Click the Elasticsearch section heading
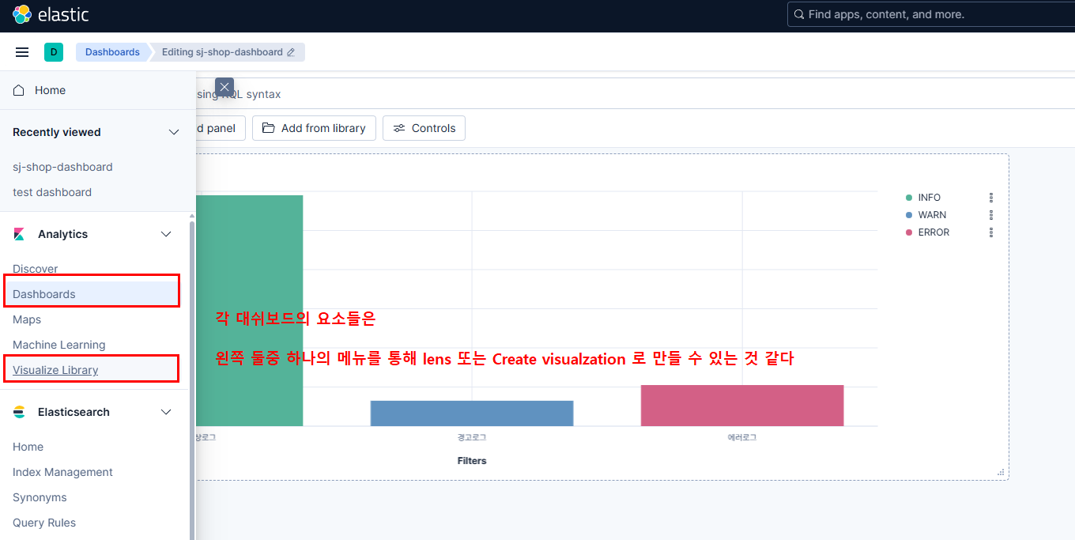 point(74,412)
